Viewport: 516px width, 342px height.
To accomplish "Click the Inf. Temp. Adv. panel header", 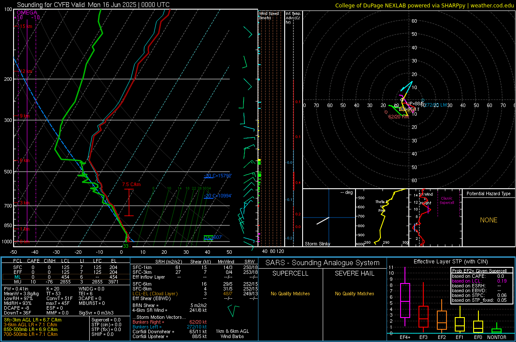I will point(293,18).
